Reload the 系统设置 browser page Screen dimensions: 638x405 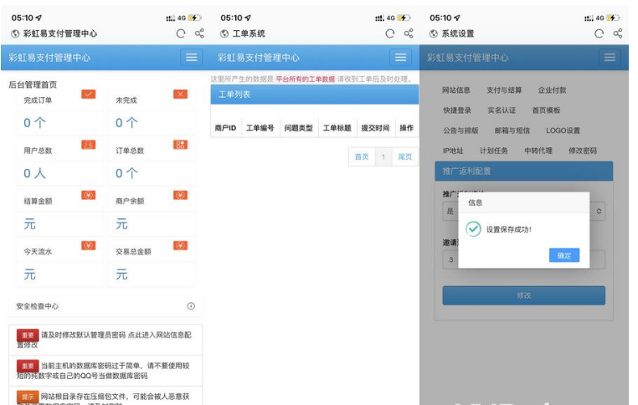point(599,33)
